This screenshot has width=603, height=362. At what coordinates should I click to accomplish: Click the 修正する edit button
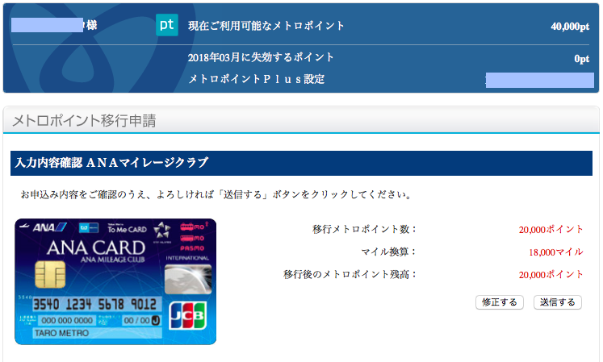coord(499,302)
